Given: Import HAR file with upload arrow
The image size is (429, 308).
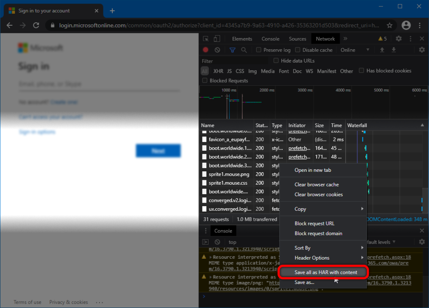Looking at the screenshot, I should 382,50.
